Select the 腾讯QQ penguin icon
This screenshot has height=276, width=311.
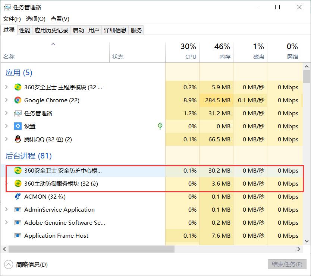tap(18, 139)
